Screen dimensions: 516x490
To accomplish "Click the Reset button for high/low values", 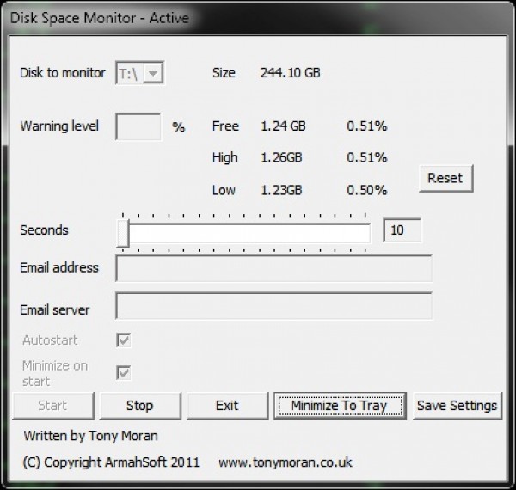I will pos(445,178).
